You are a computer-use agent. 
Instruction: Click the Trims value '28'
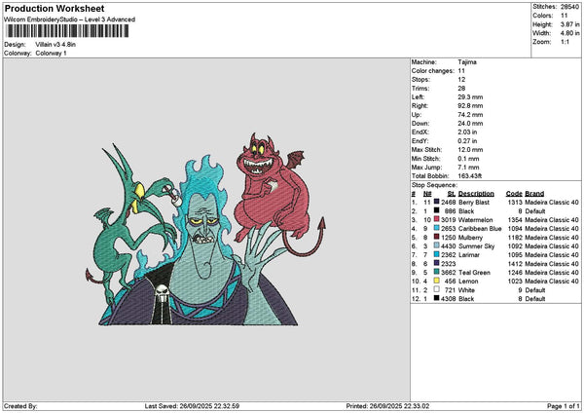pyautogui.click(x=461, y=89)
